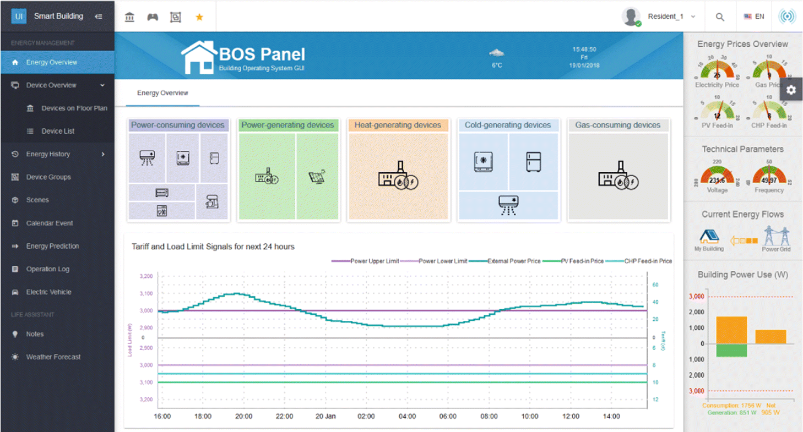Select the air conditioner in Cold-generating devices

pyautogui.click(x=508, y=205)
